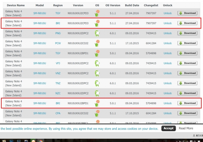Download the PNG region firmware
Screen dimensions: 203x142
coord(187,33)
